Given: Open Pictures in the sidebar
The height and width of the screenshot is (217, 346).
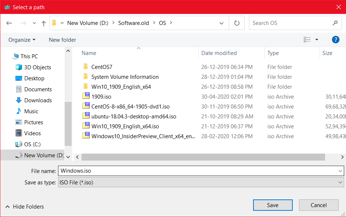Looking at the screenshot, I should point(33,122).
